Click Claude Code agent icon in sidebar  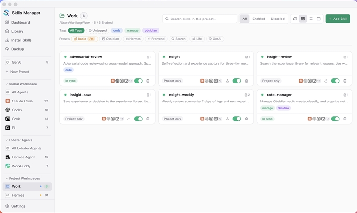tap(8, 101)
